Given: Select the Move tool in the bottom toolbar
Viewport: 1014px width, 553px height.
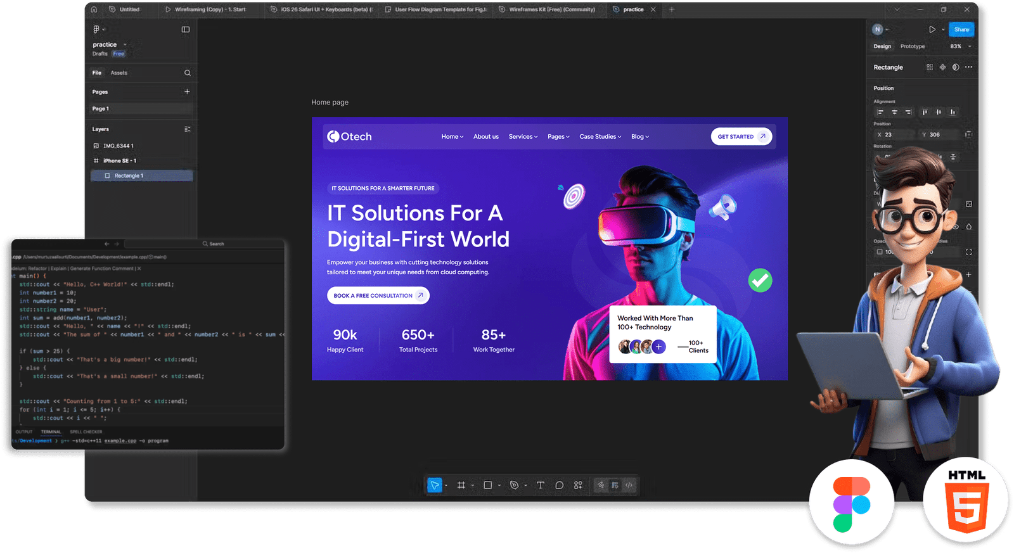Looking at the screenshot, I should pyautogui.click(x=435, y=485).
